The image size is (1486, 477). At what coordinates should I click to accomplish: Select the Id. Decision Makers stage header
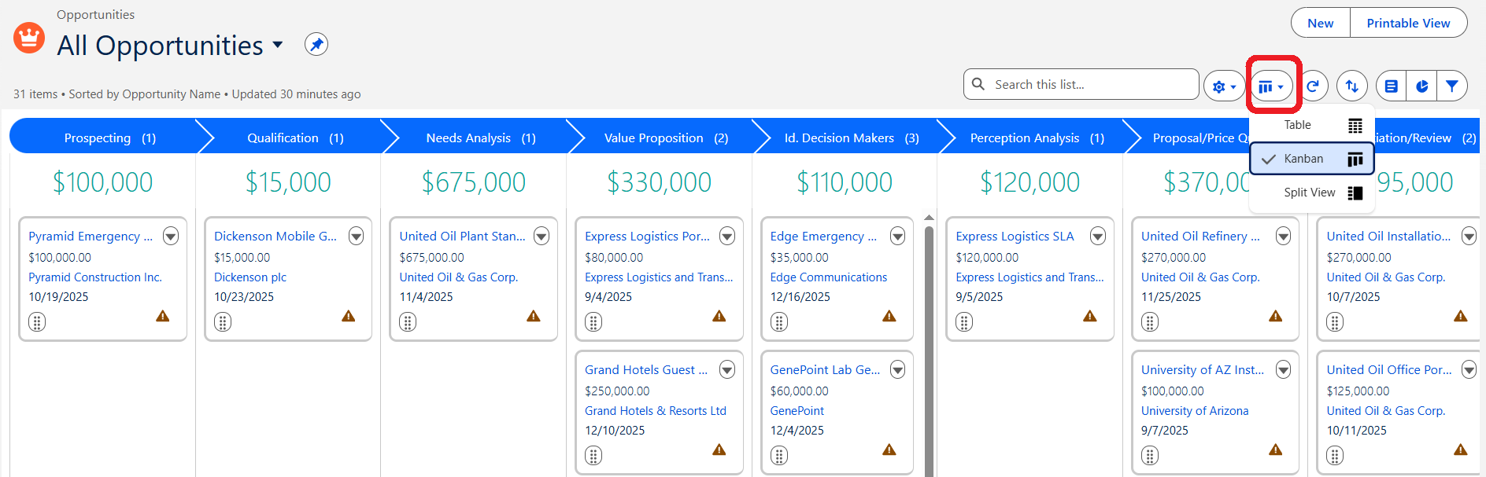tap(852, 138)
